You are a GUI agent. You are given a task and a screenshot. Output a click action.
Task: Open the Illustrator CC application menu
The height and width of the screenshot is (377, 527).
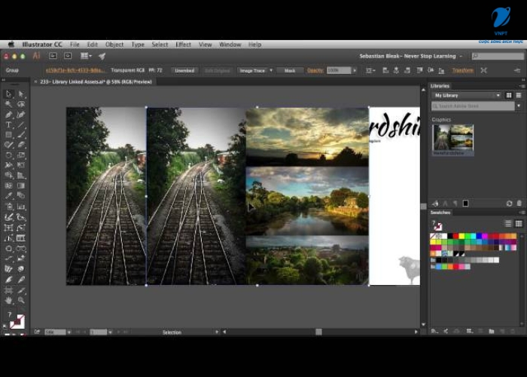click(x=42, y=44)
